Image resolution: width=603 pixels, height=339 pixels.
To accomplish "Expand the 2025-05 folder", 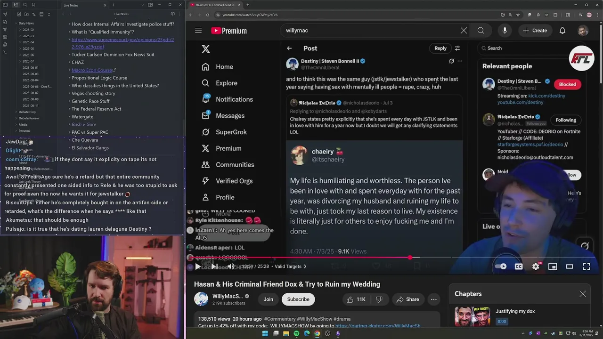I will [x=28, y=48].
